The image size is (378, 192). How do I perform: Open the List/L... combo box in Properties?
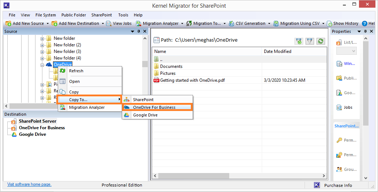pos(346,51)
